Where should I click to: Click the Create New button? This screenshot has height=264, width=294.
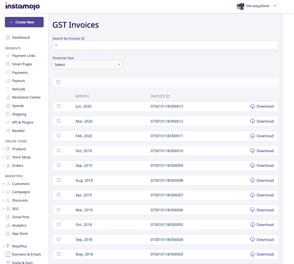point(24,22)
